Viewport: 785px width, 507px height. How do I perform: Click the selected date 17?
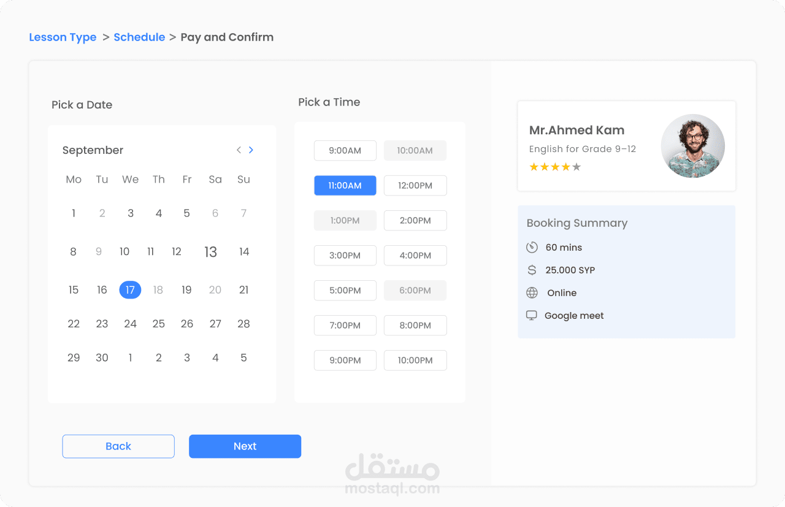coord(130,290)
